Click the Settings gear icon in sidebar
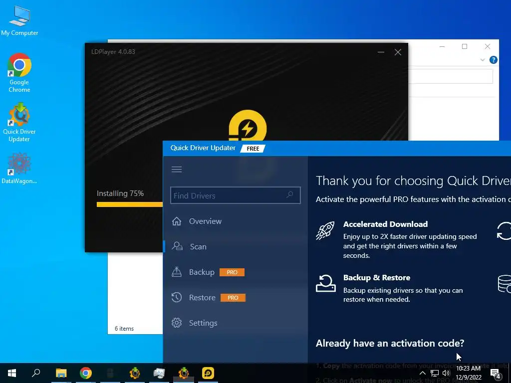Image resolution: width=511 pixels, height=383 pixels. 177,323
